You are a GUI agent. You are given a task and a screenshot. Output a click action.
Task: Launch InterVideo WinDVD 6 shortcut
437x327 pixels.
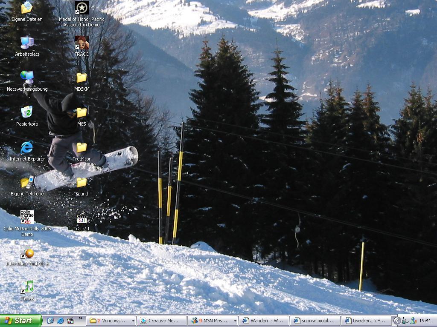tap(27, 252)
